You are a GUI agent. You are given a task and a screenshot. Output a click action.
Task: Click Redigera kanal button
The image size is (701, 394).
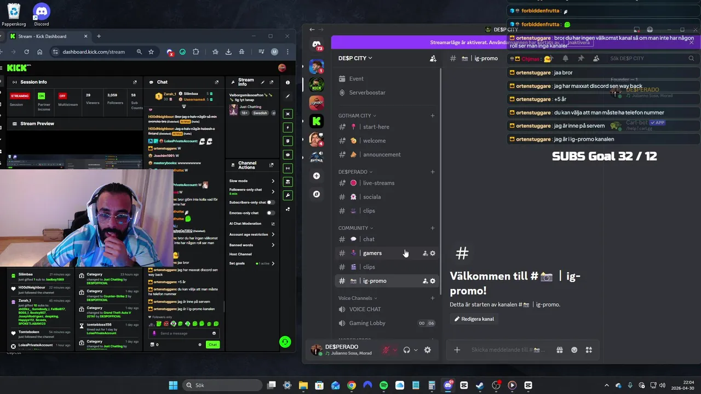point(474,319)
